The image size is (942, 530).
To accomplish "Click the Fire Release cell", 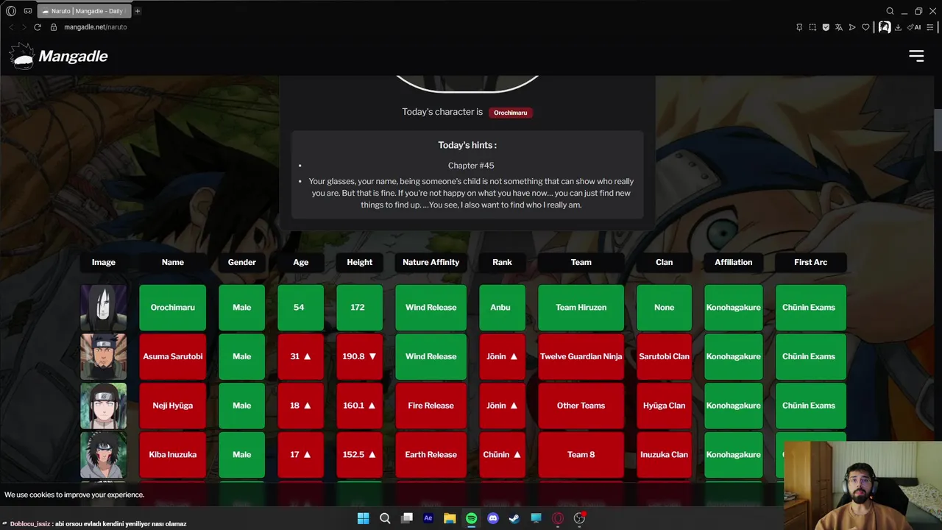I will pos(431,406).
